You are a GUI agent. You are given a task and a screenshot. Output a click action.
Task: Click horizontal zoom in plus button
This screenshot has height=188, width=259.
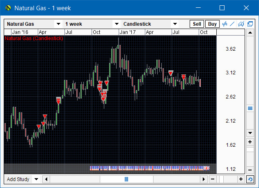click(241, 179)
